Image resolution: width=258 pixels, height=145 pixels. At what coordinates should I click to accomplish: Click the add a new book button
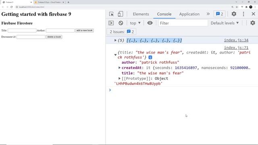point(84,31)
